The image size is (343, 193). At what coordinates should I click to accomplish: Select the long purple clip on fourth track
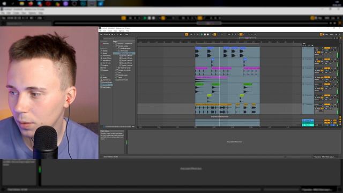point(211,77)
